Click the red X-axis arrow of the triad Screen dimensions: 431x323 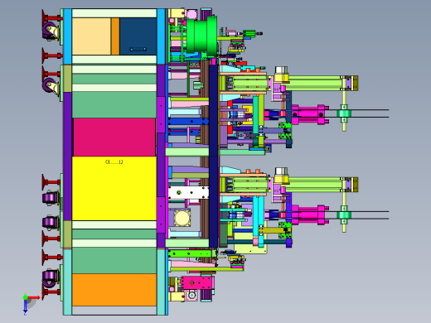pos(34,297)
